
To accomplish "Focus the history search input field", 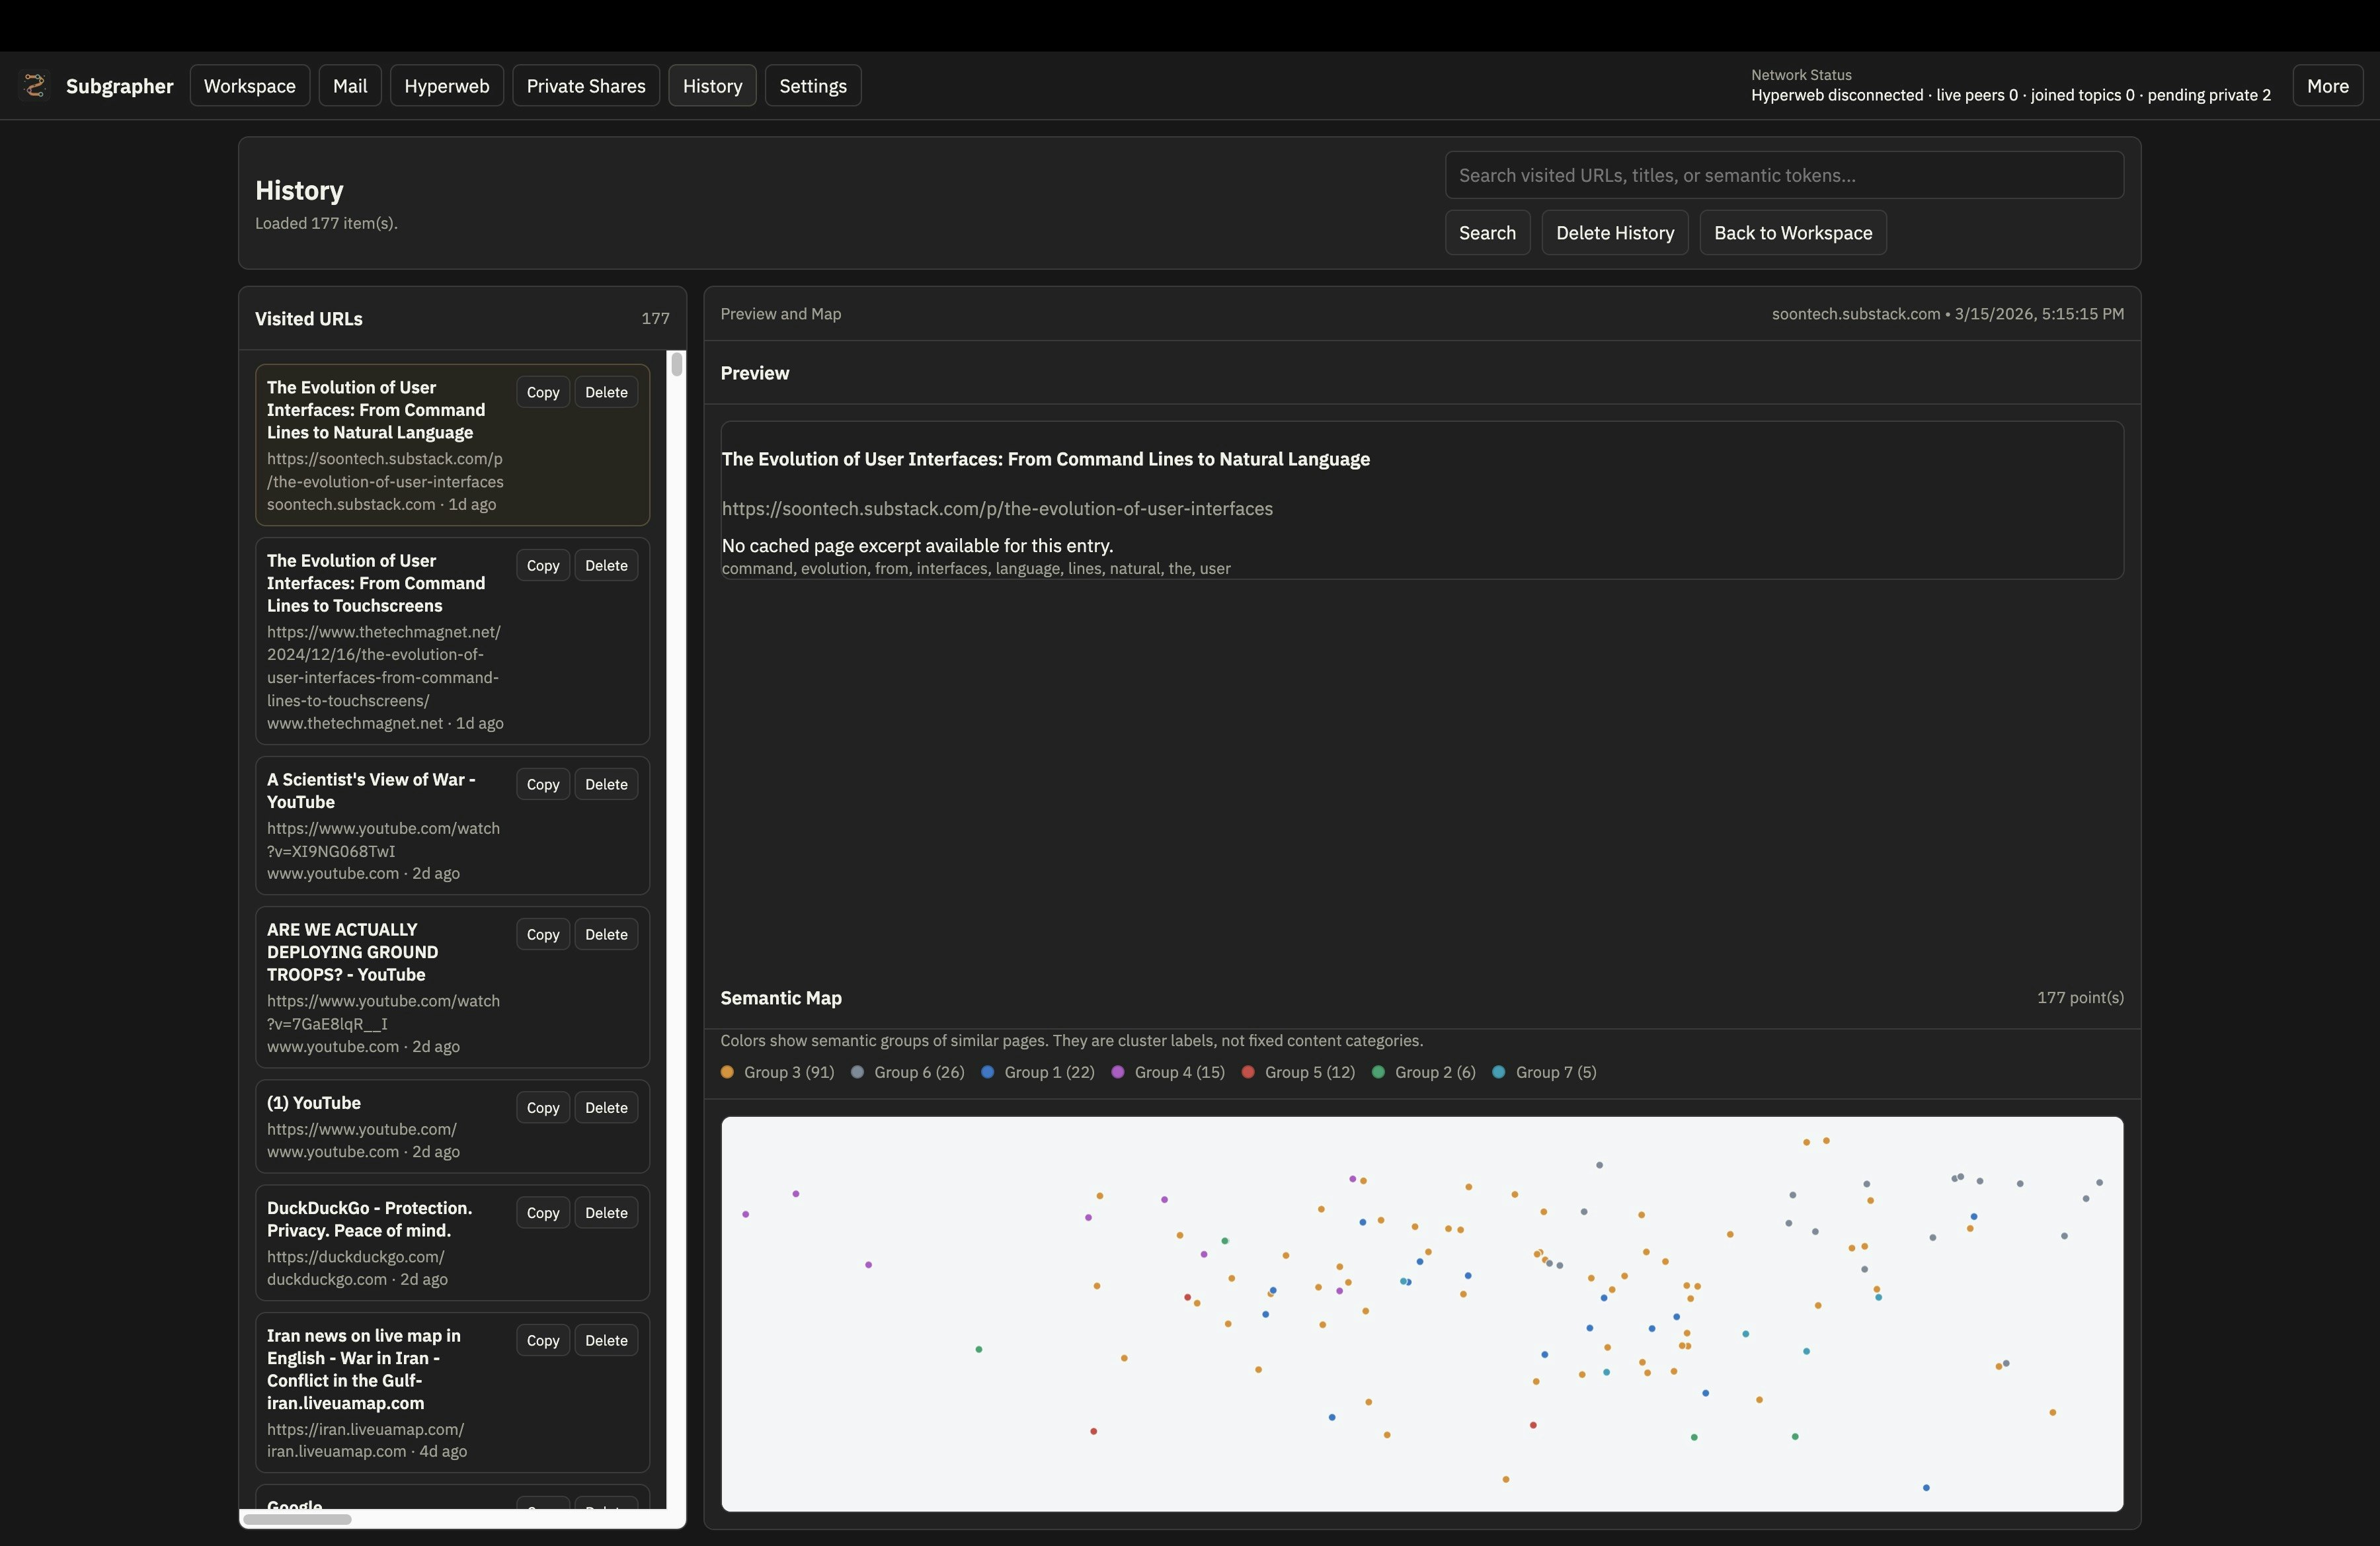I will (1784, 175).
